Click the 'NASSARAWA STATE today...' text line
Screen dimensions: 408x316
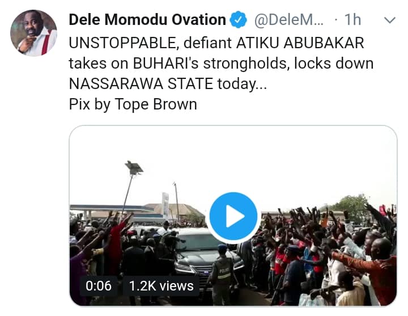click(166, 84)
